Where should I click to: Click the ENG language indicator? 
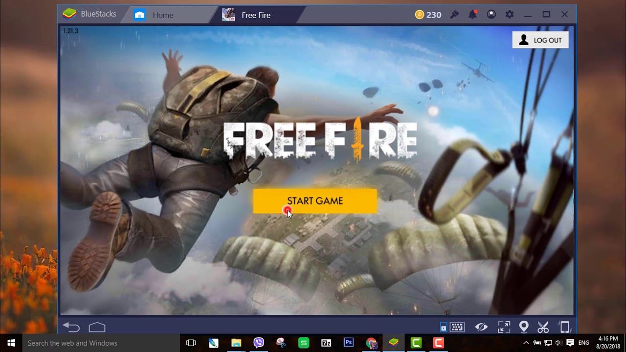tap(583, 343)
